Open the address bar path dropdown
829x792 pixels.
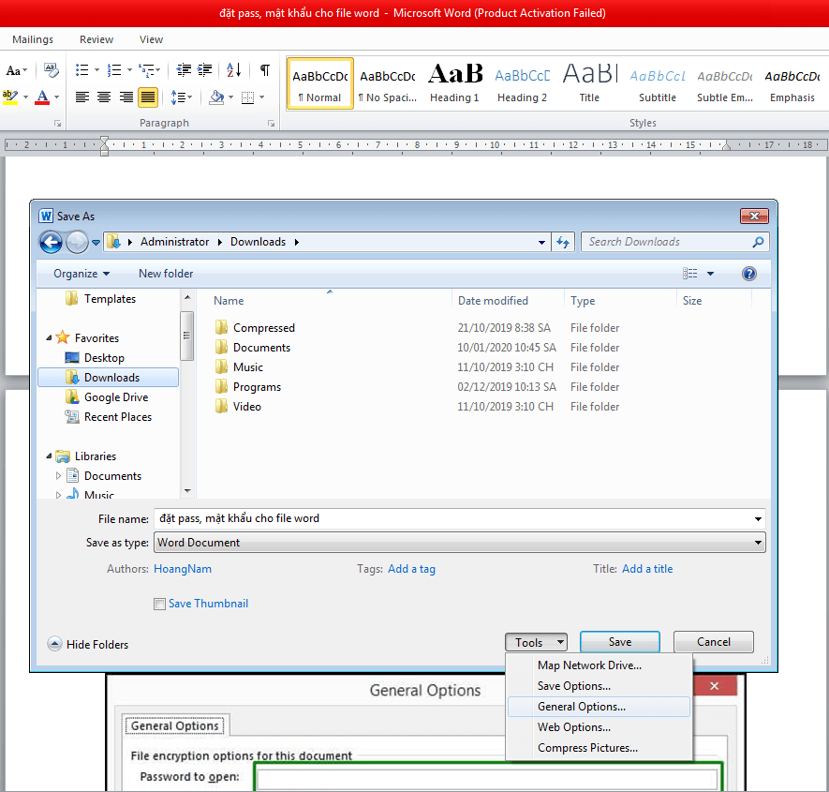click(x=542, y=243)
